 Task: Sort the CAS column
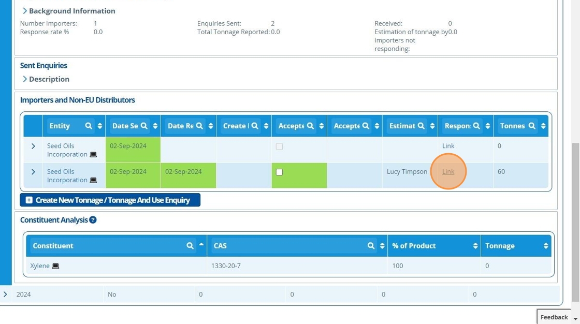click(x=382, y=246)
